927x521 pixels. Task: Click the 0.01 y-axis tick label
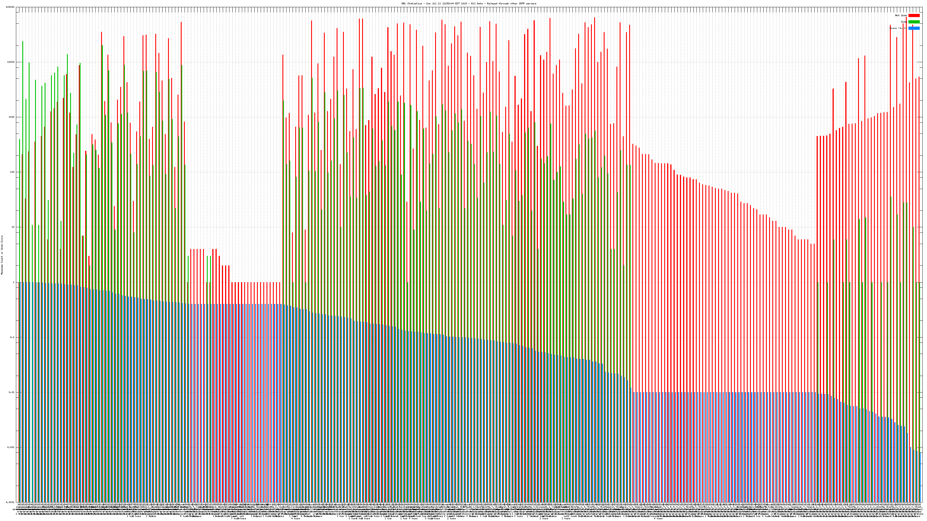click(x=12, y=392)
